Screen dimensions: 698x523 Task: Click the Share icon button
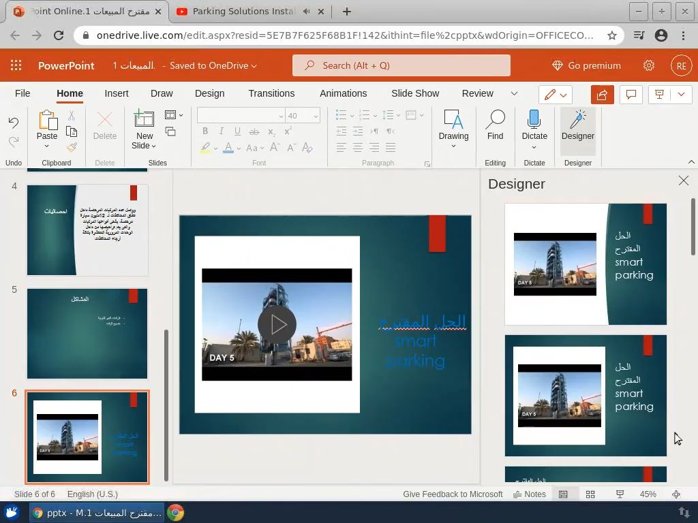[602, 95]
